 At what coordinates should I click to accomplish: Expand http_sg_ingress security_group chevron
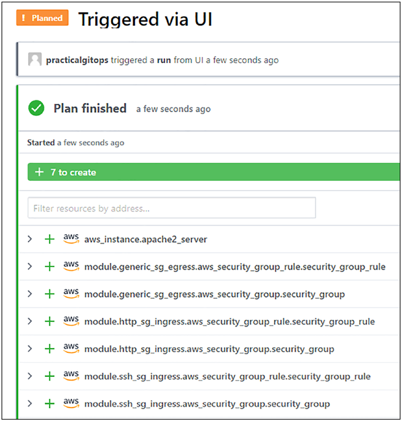pos(30,349)
